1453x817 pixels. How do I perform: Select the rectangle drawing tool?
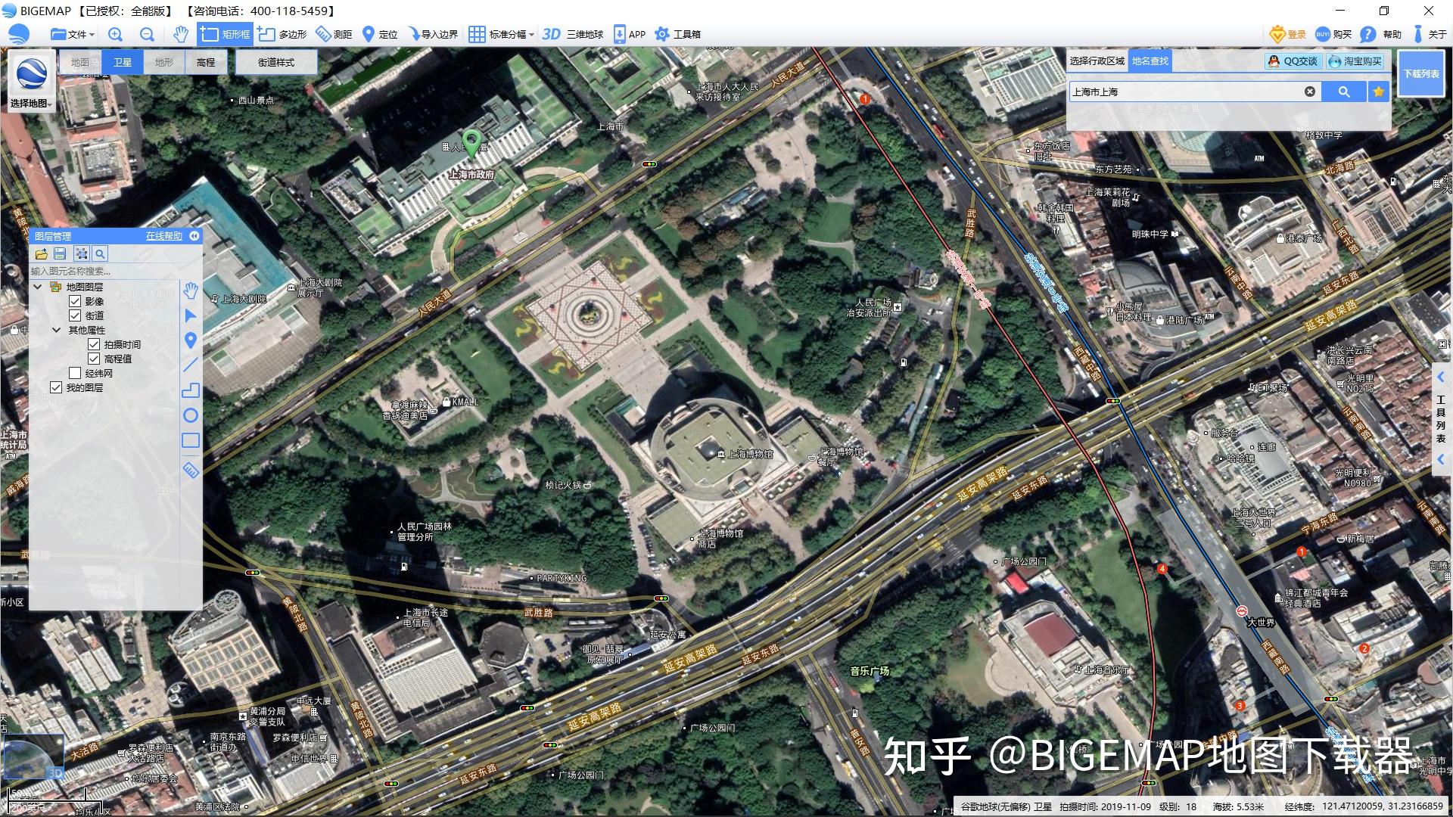[x=191, y=440]
